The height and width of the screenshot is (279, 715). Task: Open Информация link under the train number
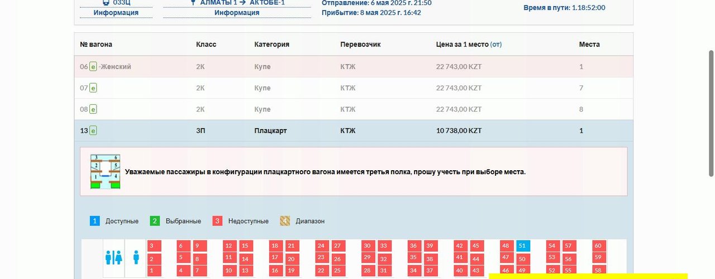coord(116,13)
